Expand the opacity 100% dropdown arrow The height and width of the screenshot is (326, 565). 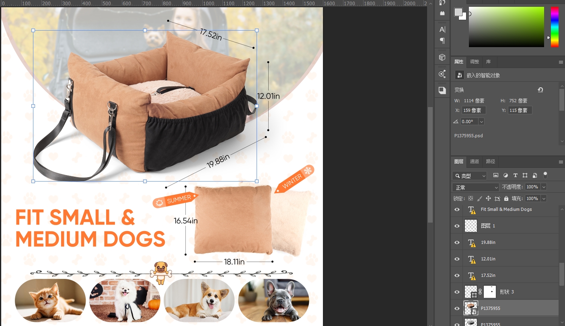(544, 187)
